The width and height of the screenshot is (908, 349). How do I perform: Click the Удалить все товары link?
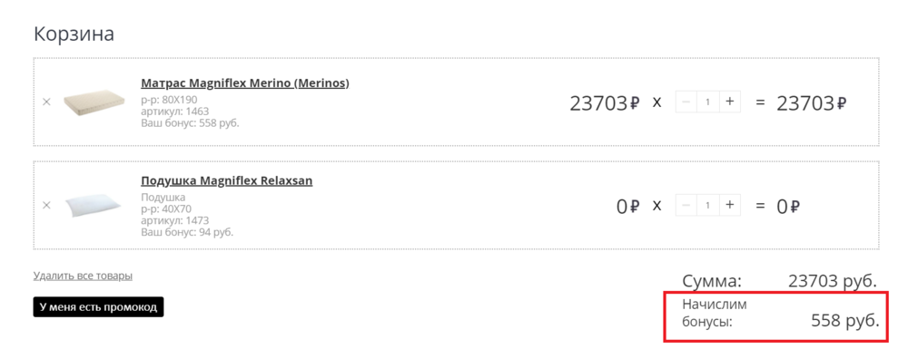[83, 276]
